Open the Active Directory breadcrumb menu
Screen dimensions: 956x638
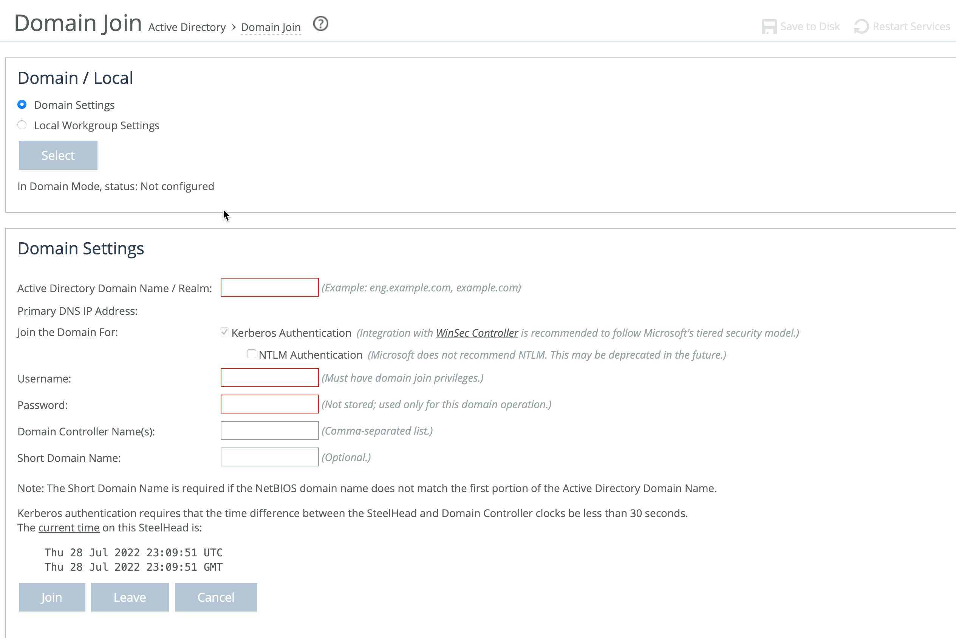[187, 27]
